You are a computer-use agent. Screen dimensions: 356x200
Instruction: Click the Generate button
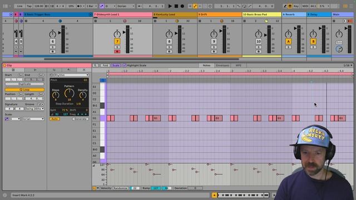(x=80, y=119)
